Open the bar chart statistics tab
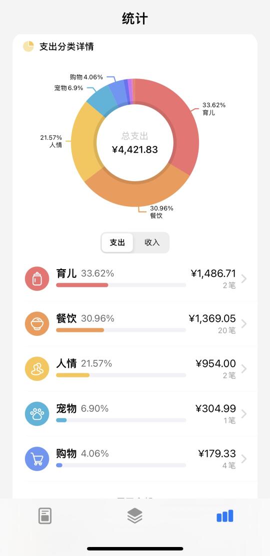This screenshot has width=270, height=556. 225,516
